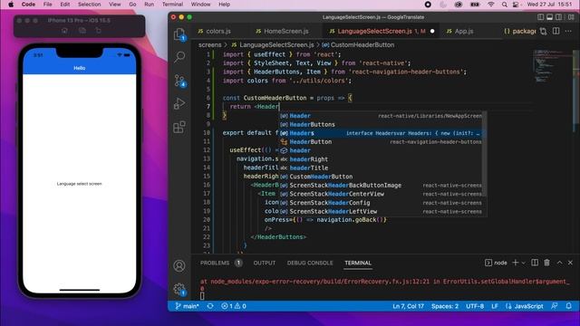The width and height of the screenshot is (580, 326).
Task: Click the feedback icon in status bar
Action: coord(554,306)
